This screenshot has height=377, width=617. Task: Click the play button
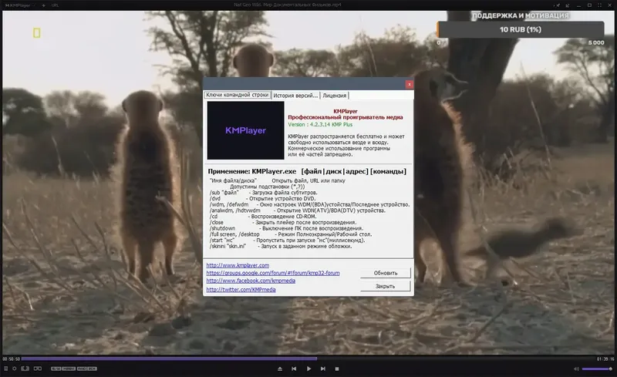pyautogui.click(x=308, y=369)
